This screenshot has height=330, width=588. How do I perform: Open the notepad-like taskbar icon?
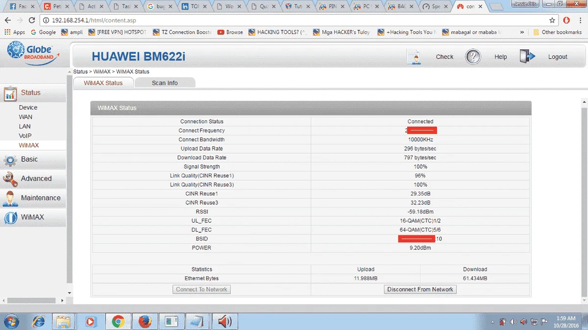pos(197,321)
